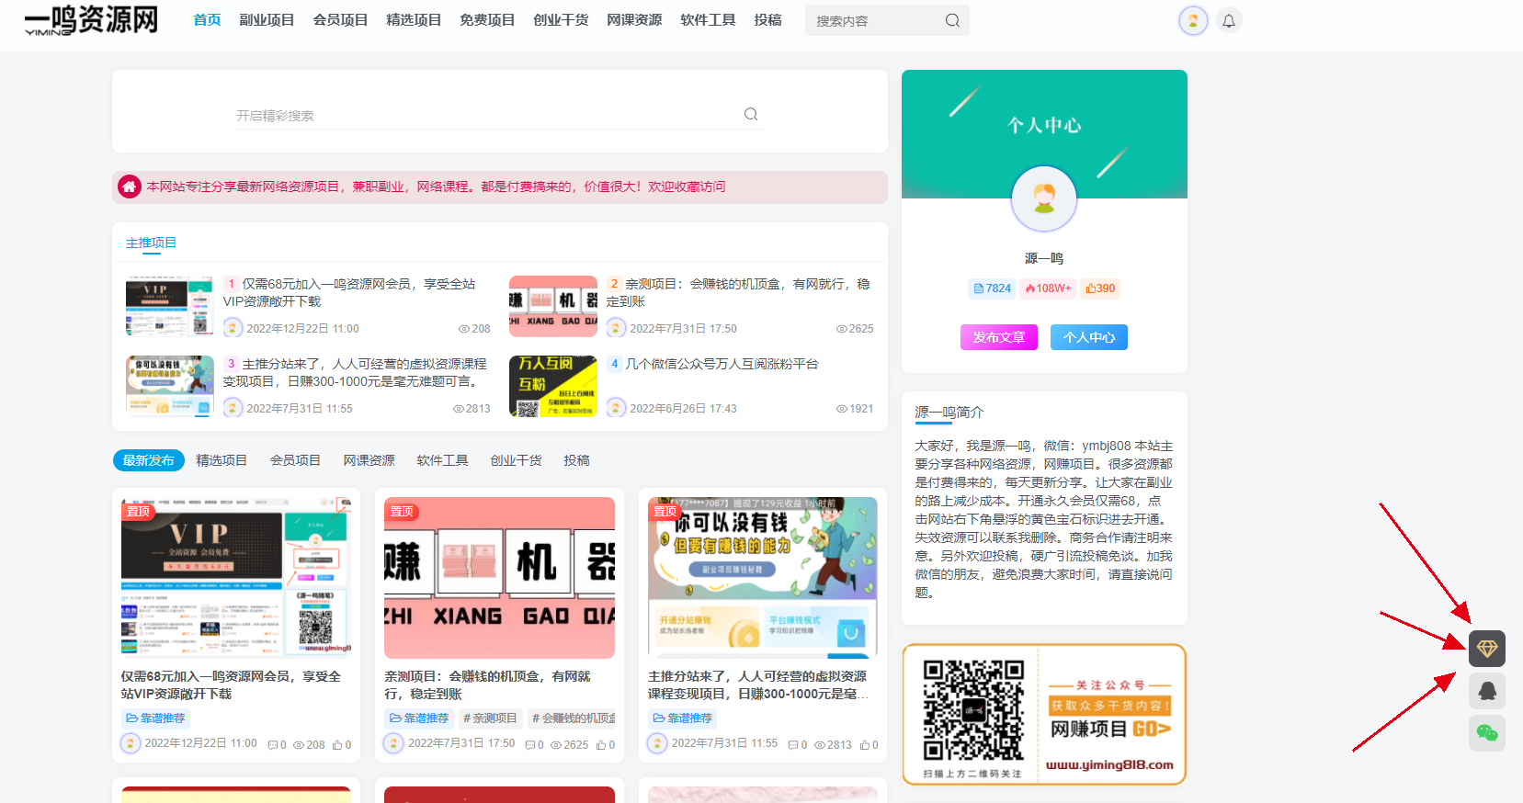This screenshot has height=803, width=1523.
Task: Open the QQ contact floating icon
Action: coord(1486,691)
